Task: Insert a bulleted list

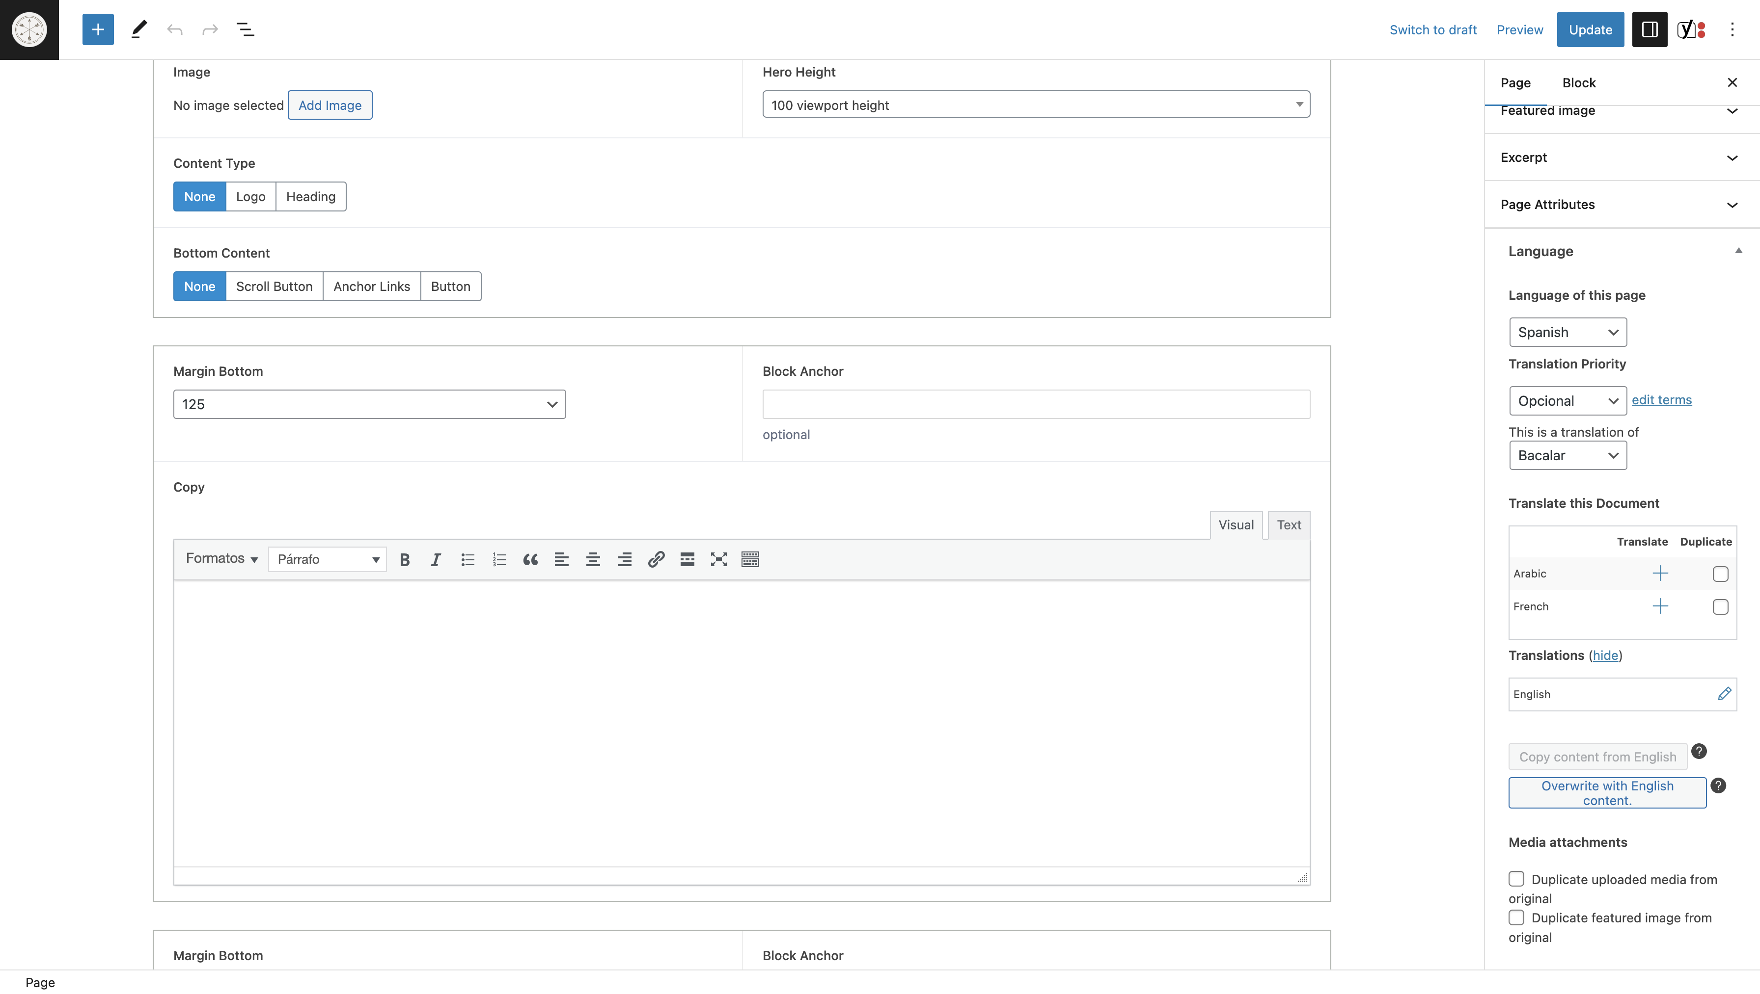Action: (x=467, y=560)
